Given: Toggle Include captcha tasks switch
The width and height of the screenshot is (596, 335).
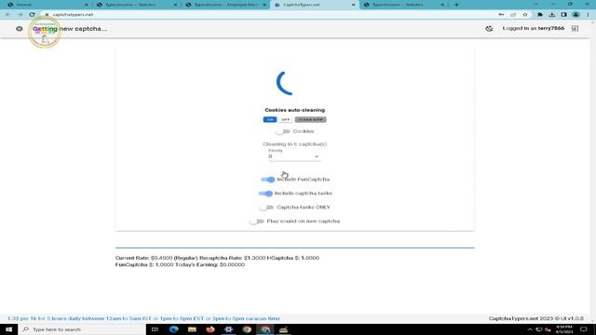Looking at the screenshot, I should (265, 194).
